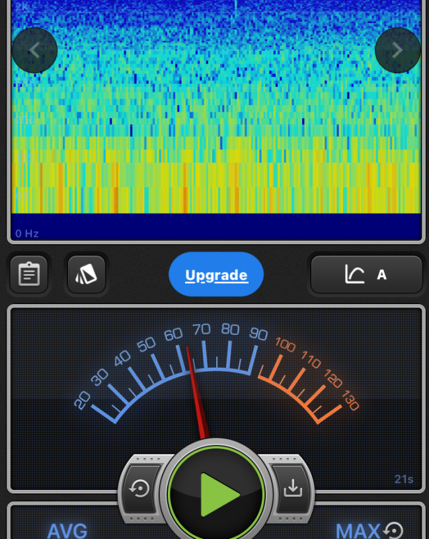Image resolution: width=429 pixels, height=539 pixels.
Task: Tap the MAX label
Action: click(x=358, y=530)
